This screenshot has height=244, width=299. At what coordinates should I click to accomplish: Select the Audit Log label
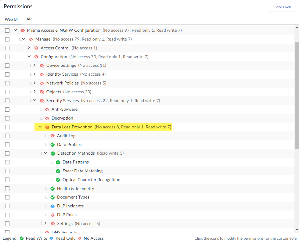66,136
